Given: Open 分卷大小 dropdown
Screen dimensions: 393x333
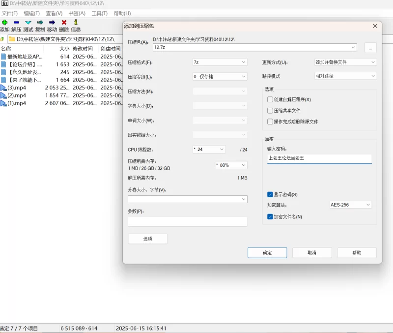Looking at the screenshot, I should (243, 199).
